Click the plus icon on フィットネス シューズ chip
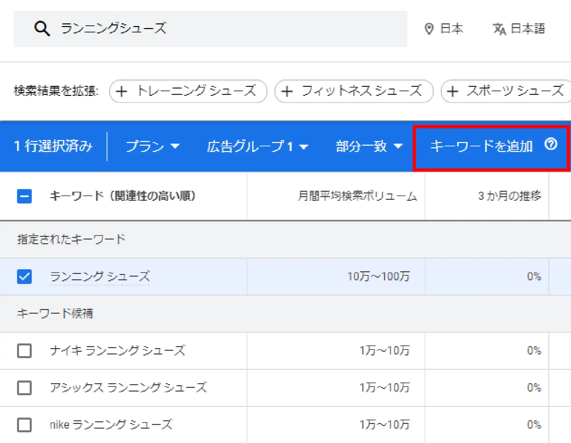The image size is (571, 443). [x=287, y=91]
